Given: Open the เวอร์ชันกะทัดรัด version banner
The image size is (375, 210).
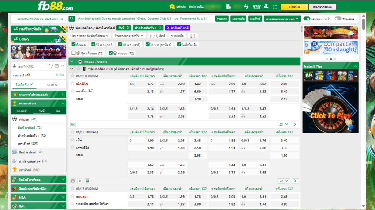Looking at the screenshot, I should click(x=38, y=29).
